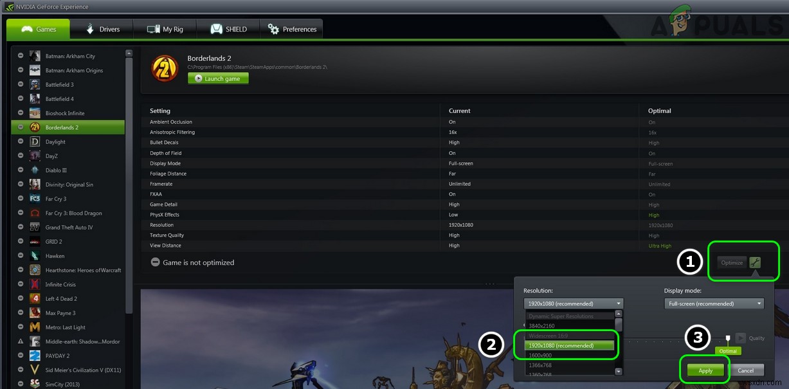The height and width of the screenshot is (389, 789).
Task: Open custom settings wrench icon
Action: click(755, 262)
